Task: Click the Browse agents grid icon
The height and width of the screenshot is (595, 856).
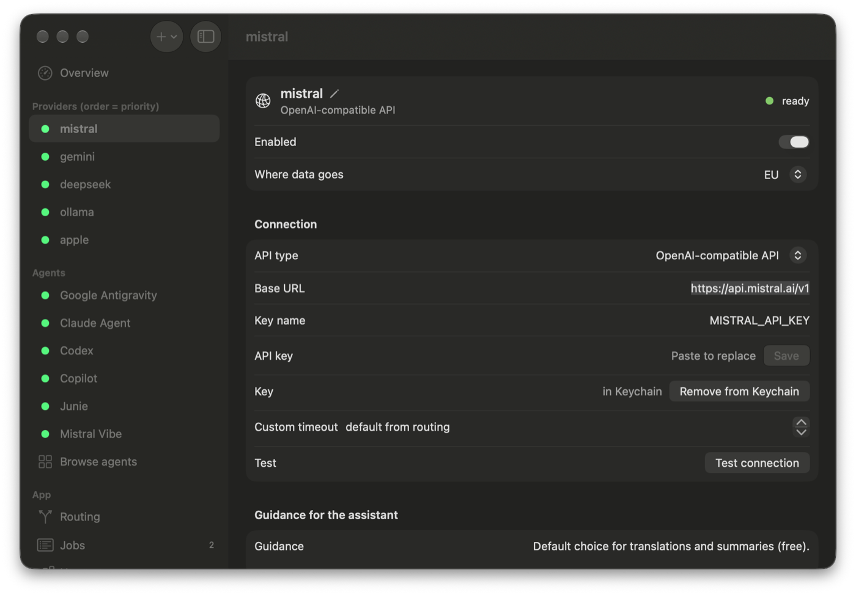Action: pyautogui.click(x=45, y=462)
